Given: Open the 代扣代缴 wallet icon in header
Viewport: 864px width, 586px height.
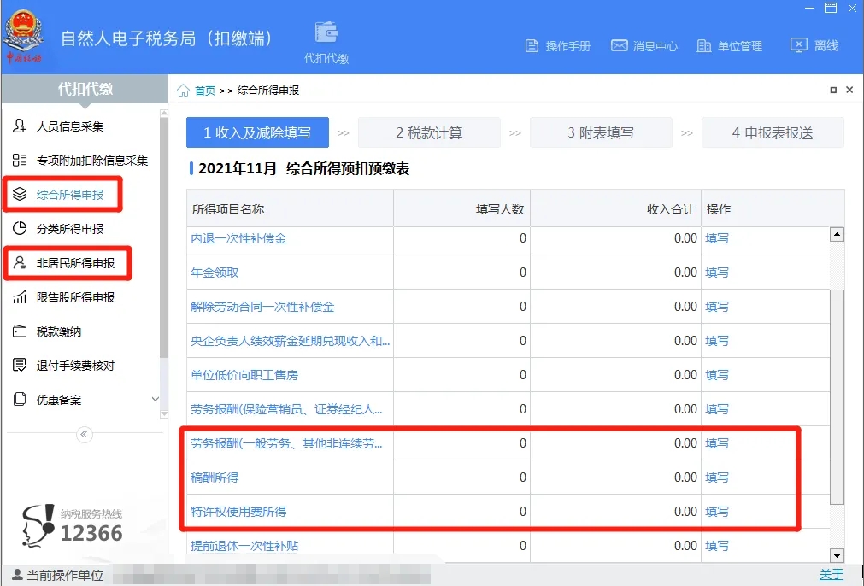Looking at the screenshot, I should click(x=326, y=32).
